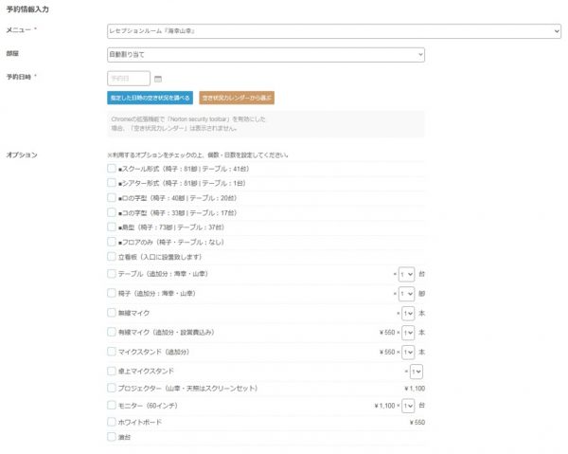The width and height of the screenshot is (568, 454).
Task: Open the quantity dropdown for 無線マイク
Action: tap(408, 313)
